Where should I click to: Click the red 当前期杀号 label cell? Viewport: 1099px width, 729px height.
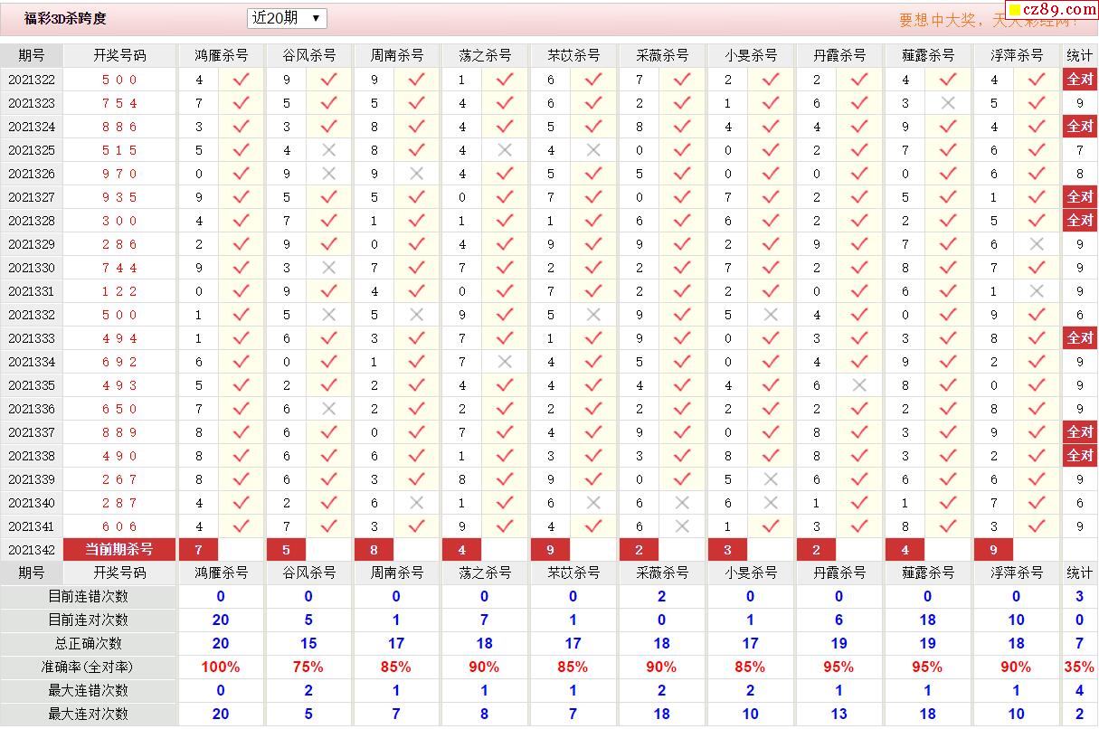pyautogui.click(x=119, y=550)
